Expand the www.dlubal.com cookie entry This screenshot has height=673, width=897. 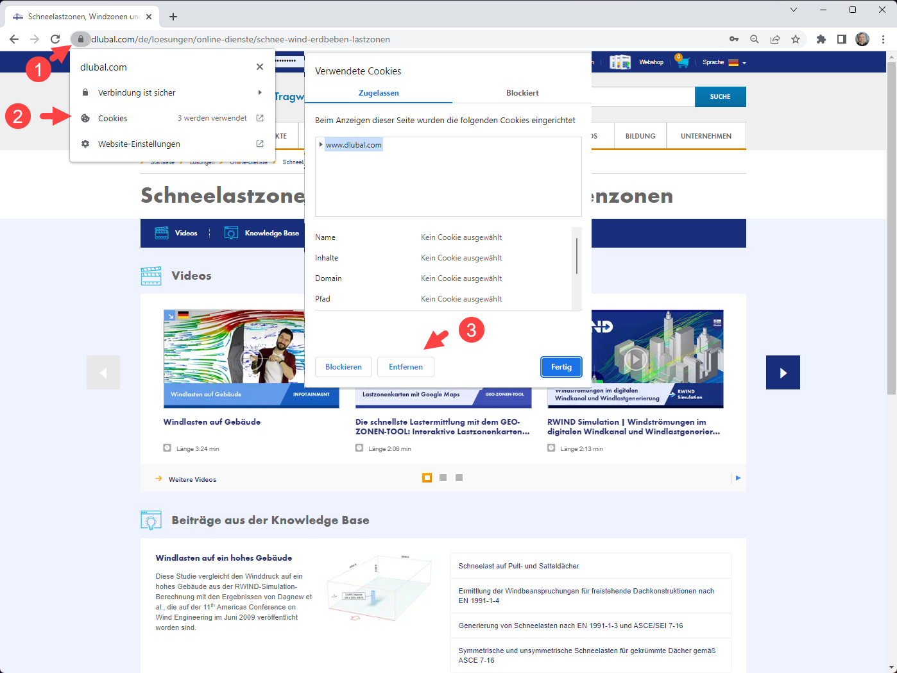coord(322,144)
